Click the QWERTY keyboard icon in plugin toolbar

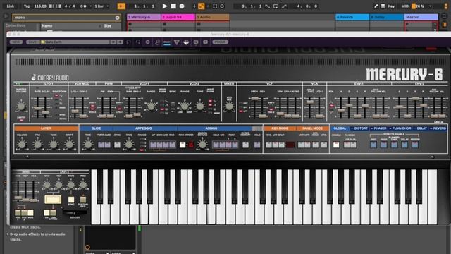tap(186, 42)
